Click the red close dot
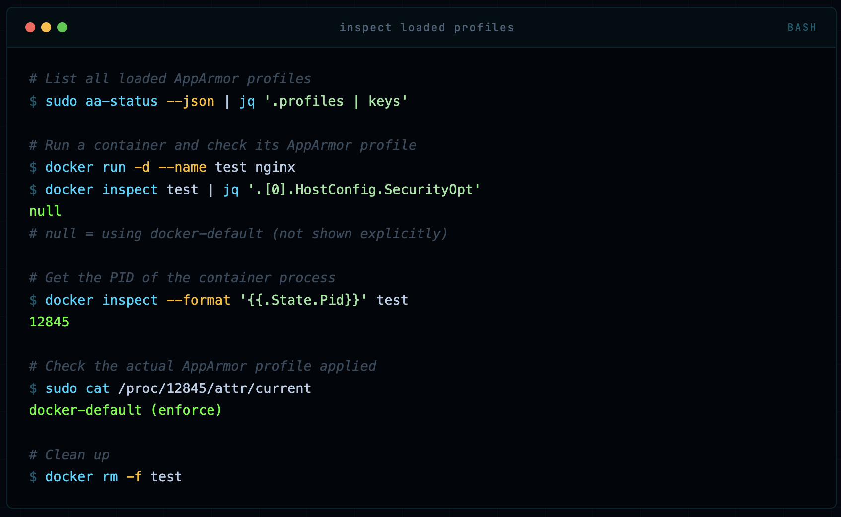841x517 pixels. (30, 27)
